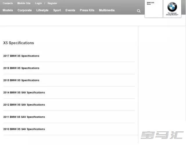Image resolution: width=186 pixels, height=145 pixels.
Task: Open 2014 BMW X5 SAV Specifications
Action: (x=24, y=93)
